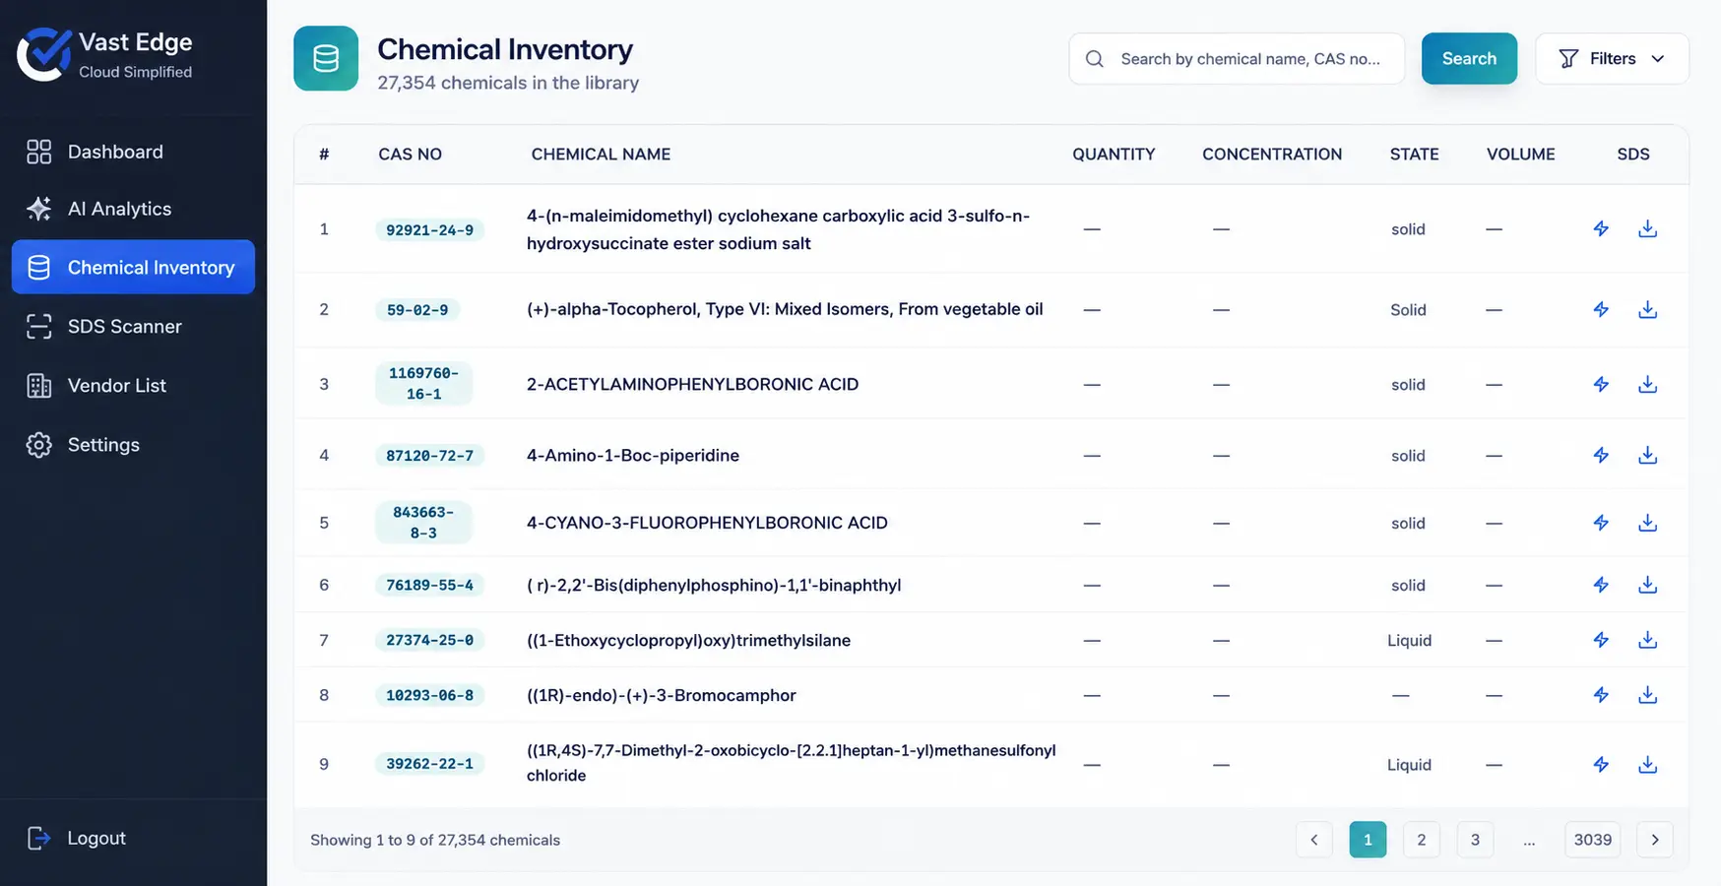Focus the chemical name search field
1721x886 pixels.
tap(1237, 59)
